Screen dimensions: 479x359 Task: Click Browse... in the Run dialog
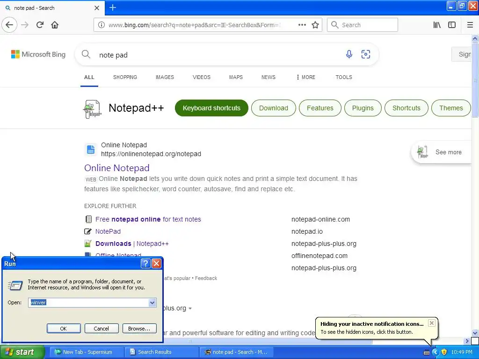pos(139,329)
